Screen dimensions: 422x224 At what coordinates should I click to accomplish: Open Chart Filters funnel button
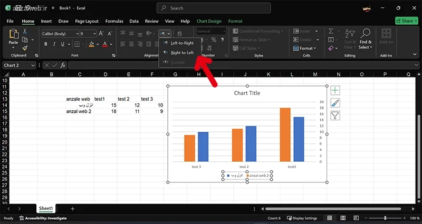tap(335, 115)
